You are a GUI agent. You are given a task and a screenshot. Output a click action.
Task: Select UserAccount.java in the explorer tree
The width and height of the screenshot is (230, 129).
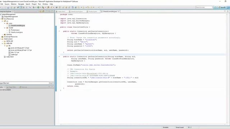click(17, 32)
